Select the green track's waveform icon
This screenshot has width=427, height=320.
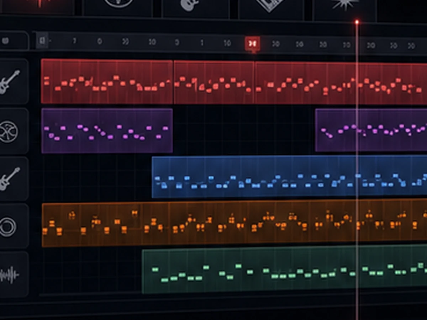[x=10, y=275]
